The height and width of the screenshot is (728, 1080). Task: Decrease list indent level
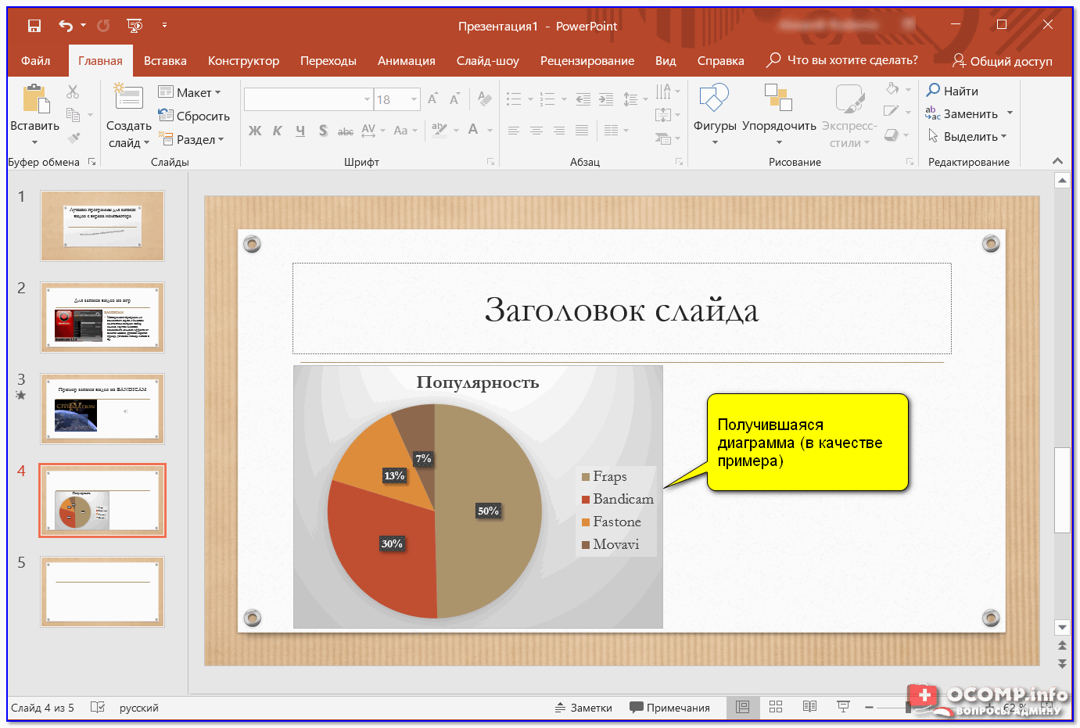(x=583, y=99)
